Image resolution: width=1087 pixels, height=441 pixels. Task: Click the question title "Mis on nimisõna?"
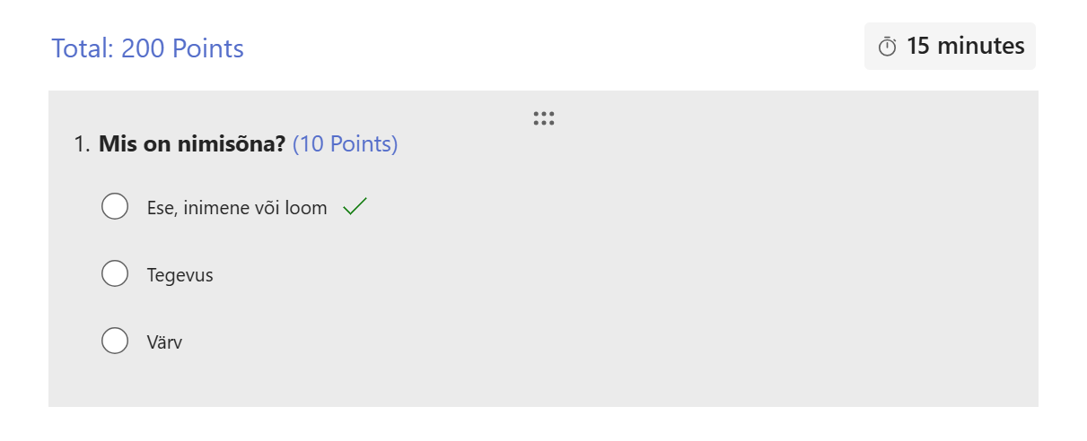(193, 143)
